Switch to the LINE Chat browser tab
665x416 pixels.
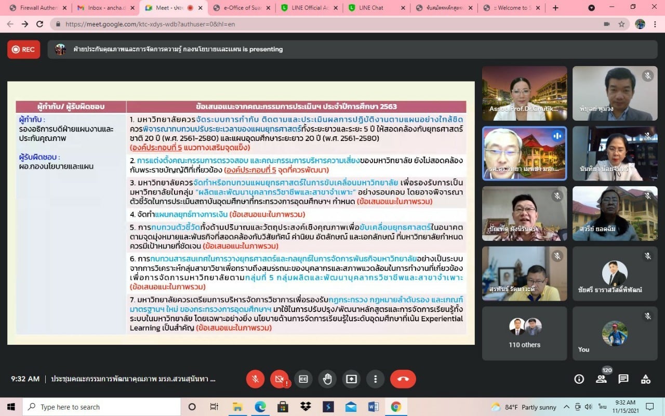click(370, 8)
